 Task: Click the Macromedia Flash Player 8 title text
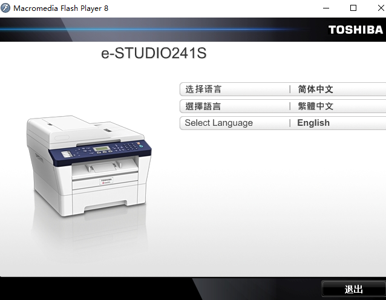pyautogui.click(x=61, y=8)
